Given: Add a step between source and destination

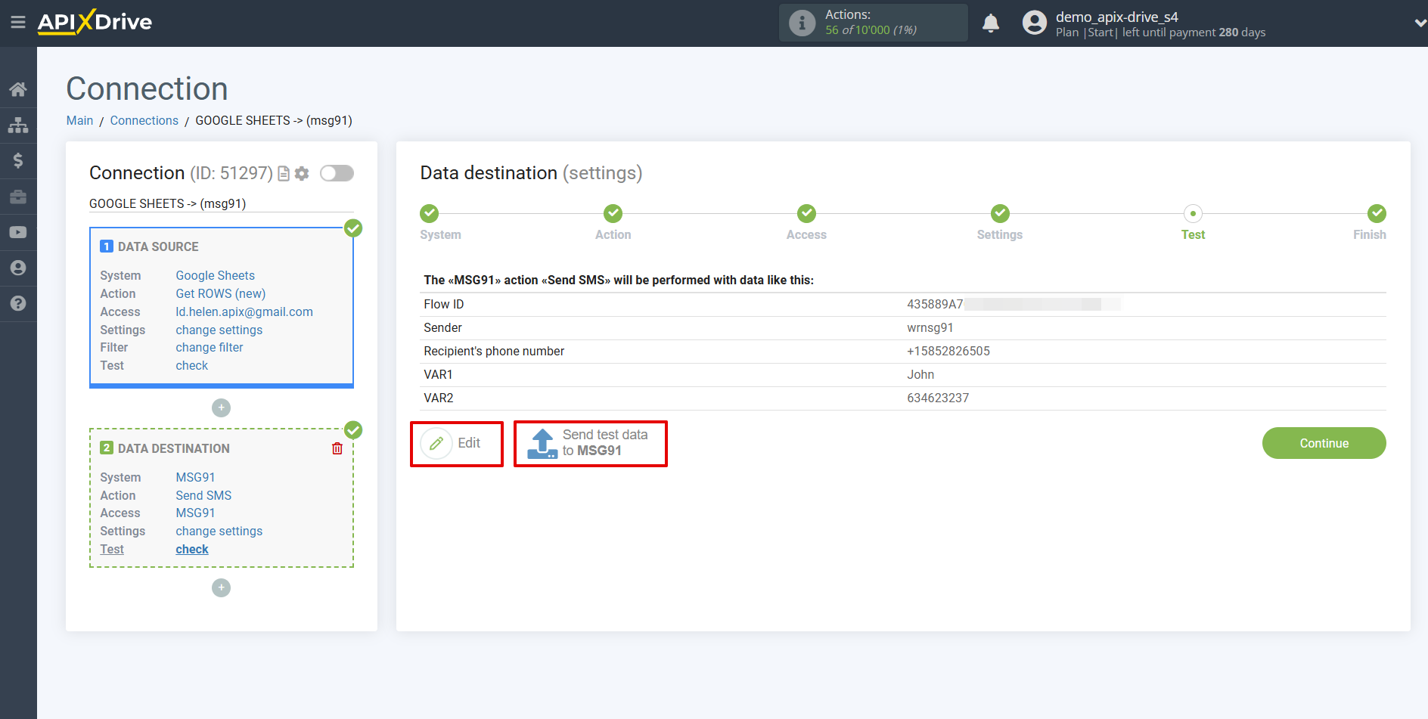Looking at the screenshot, I should pos(221,408).
